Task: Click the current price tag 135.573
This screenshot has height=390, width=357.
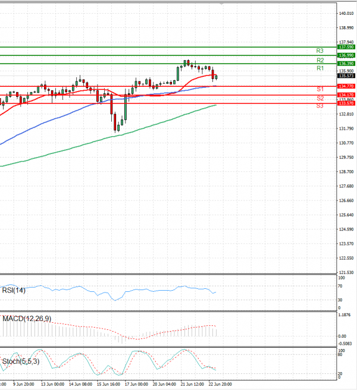Action: (x=346, y=76)
